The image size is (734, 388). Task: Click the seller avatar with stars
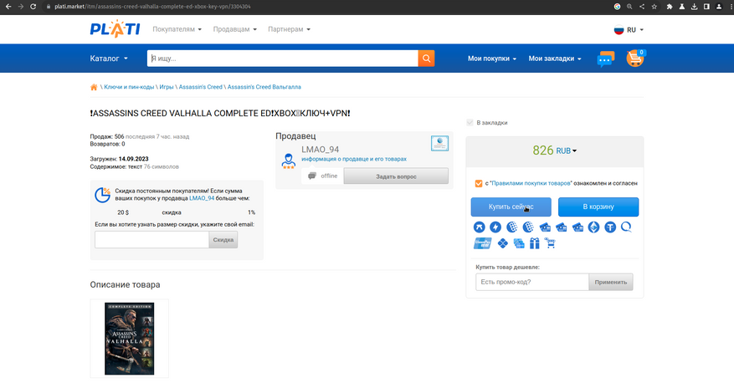[289, 161]
